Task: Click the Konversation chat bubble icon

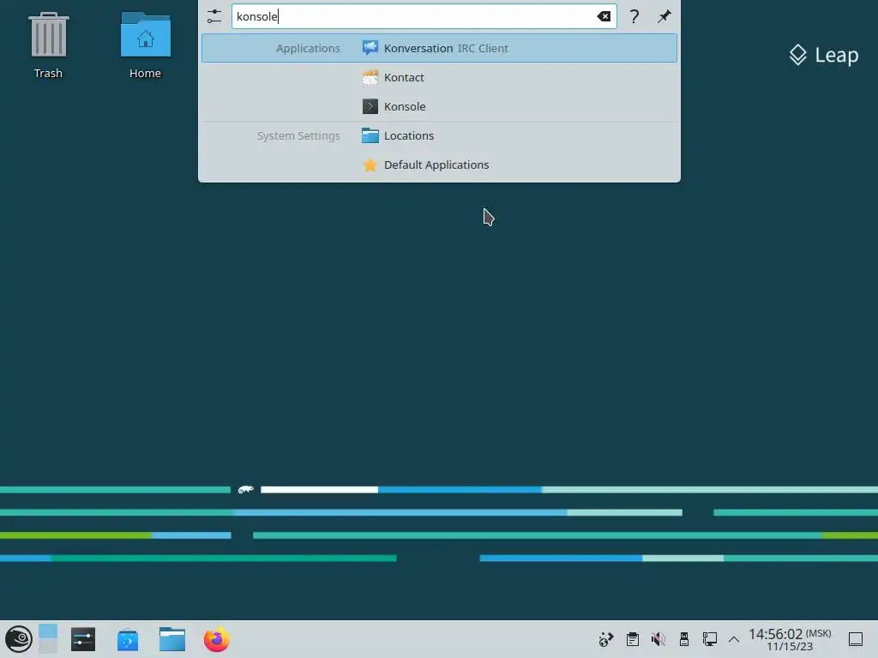Action: tap(370, 48)
